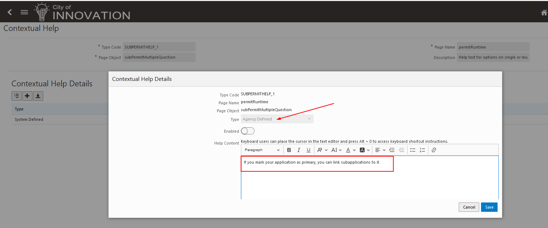This screenshot has height=228, width=548.
Task: Click the Description field
Action: [x=493, y=57]
